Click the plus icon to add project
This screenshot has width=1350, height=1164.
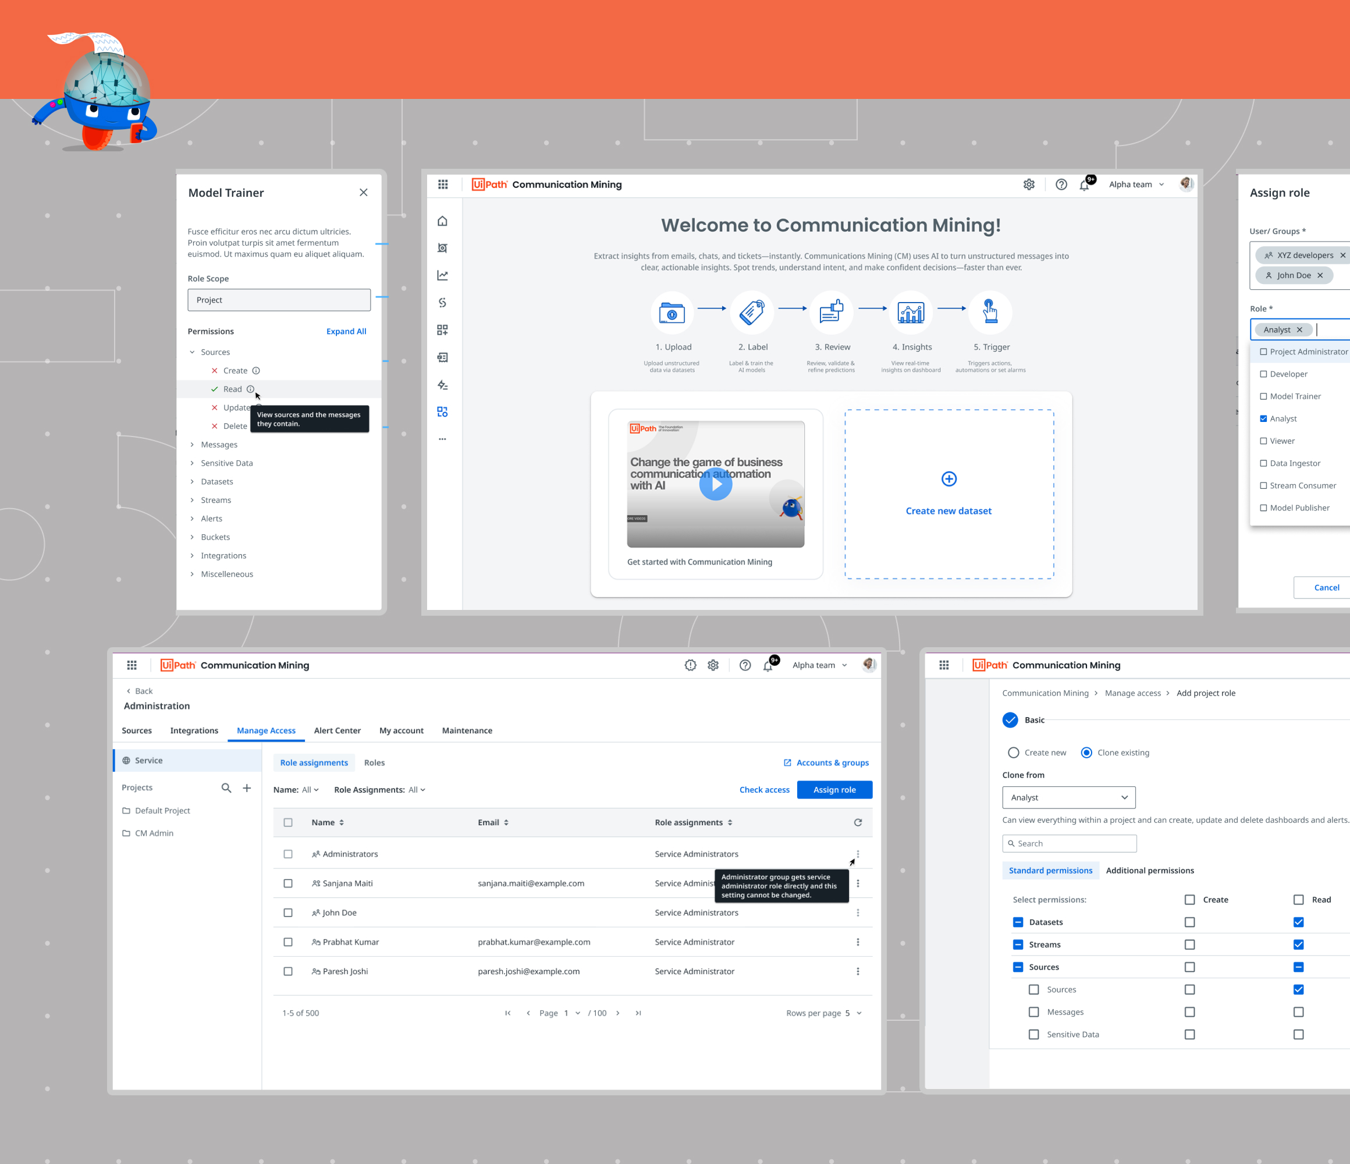[x=247, y=788]
